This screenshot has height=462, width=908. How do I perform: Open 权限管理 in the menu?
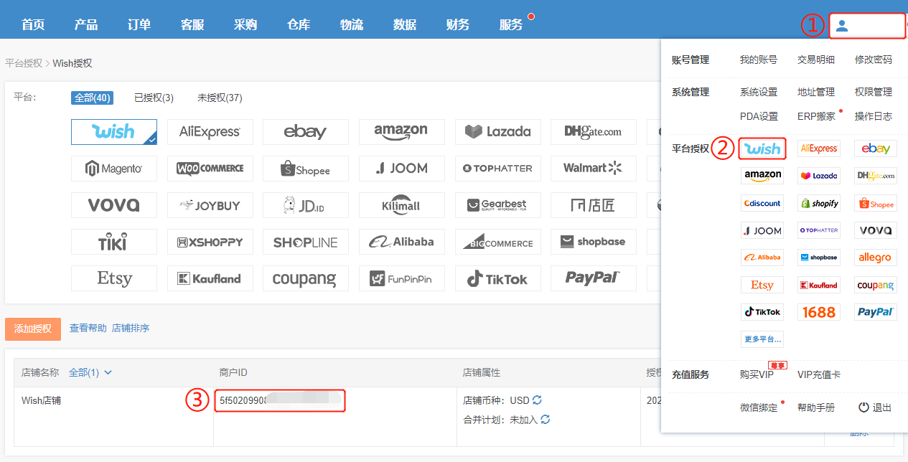874,92
